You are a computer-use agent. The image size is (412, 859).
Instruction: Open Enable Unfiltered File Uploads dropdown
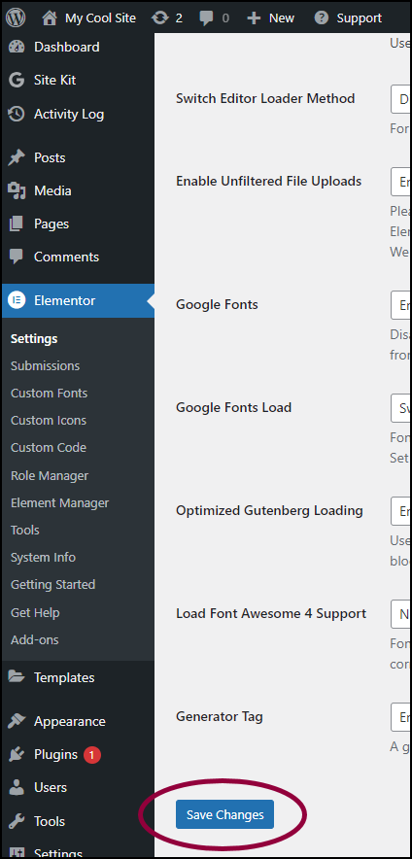(401, 182)
